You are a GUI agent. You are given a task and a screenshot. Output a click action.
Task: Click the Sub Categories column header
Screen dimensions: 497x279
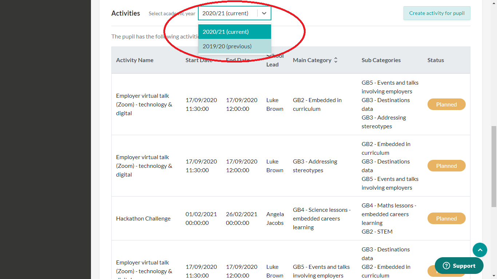(381, 60)
